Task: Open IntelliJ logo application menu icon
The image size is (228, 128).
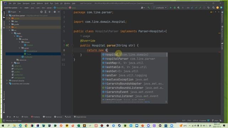Action: [x=5, y=3]
